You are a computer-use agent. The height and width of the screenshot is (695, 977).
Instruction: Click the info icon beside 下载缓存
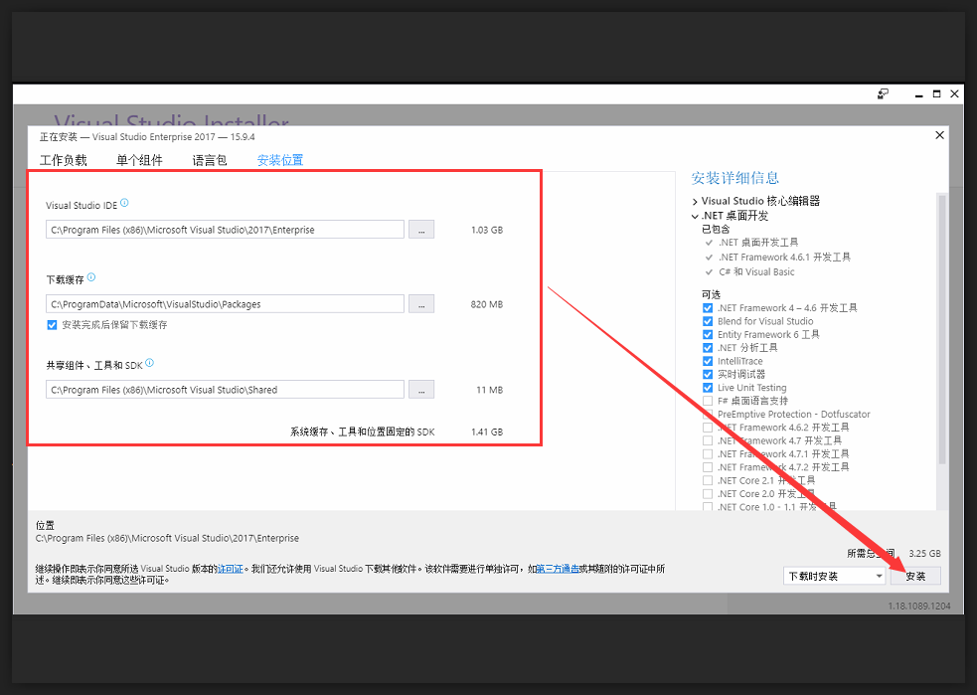click(x=91, y=277)
